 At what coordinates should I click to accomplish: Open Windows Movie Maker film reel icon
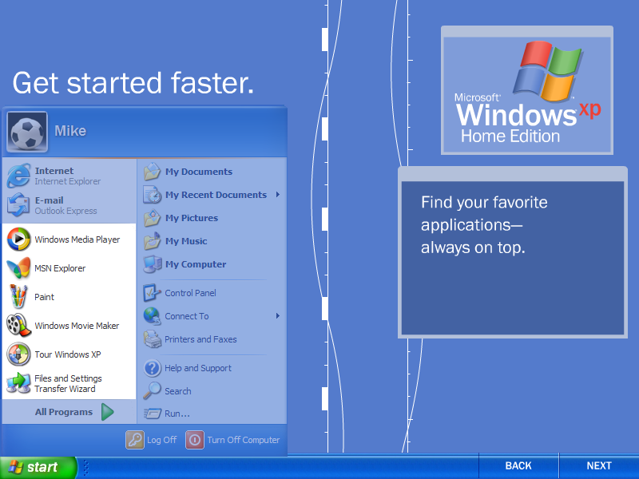[18, 326]
